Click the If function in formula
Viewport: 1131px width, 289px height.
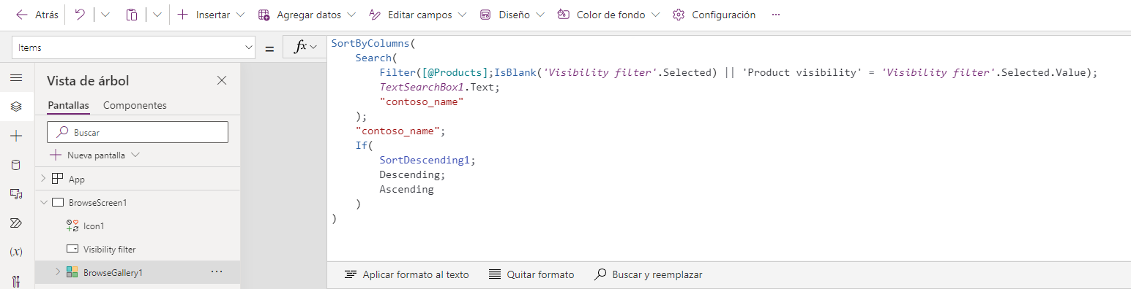click(361, 145)
